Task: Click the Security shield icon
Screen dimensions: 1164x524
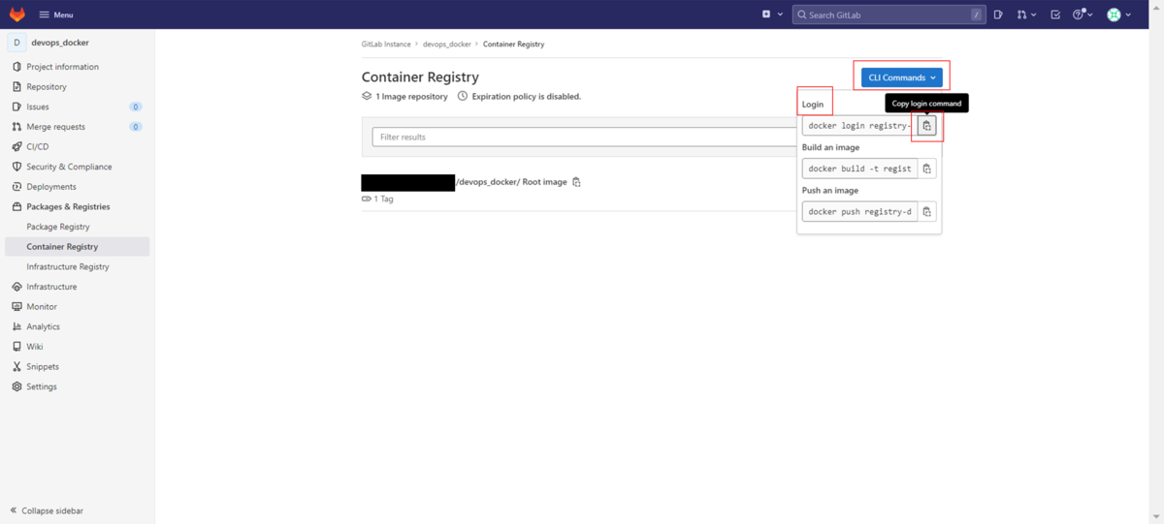Action: click(16, 167)
